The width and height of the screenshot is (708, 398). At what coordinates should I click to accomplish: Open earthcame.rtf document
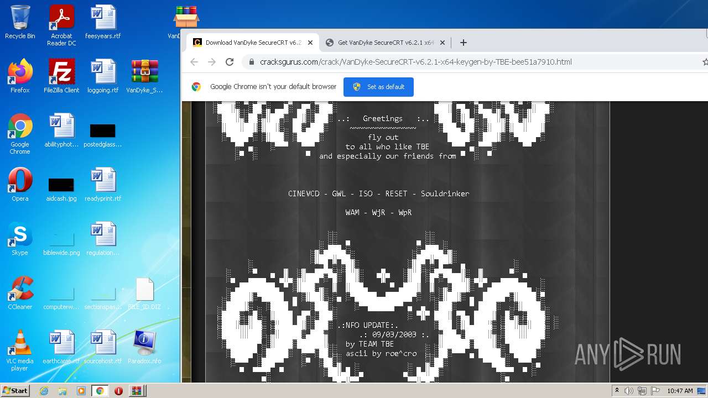(61, 347)
